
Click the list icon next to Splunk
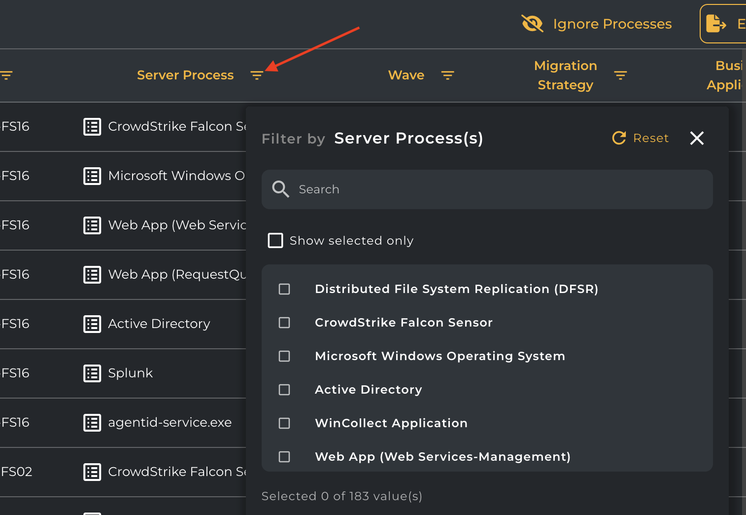pyautogui.click(x=92, y=373)
